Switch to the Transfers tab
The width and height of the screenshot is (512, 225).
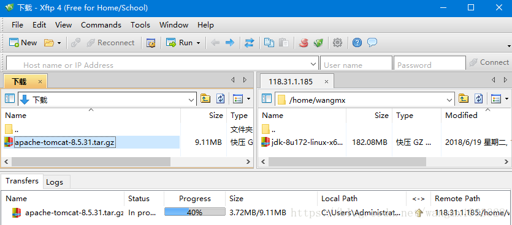pos(22,181)
